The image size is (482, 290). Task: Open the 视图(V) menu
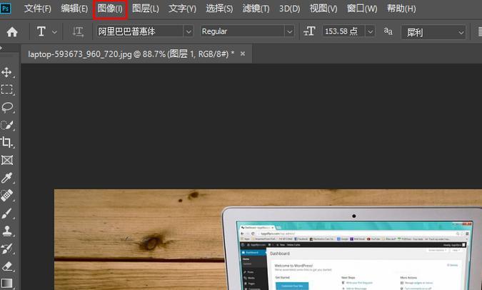click(323, 9)
